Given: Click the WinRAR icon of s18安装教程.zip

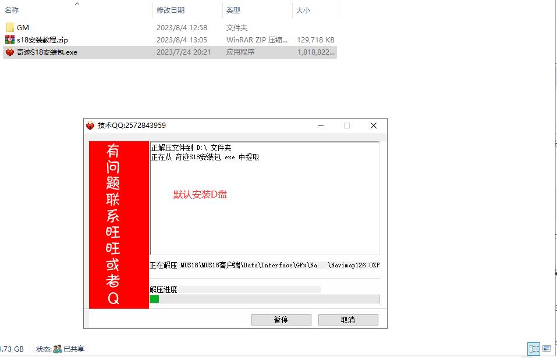Looking at the screenshot, I should tap(10, 40).
